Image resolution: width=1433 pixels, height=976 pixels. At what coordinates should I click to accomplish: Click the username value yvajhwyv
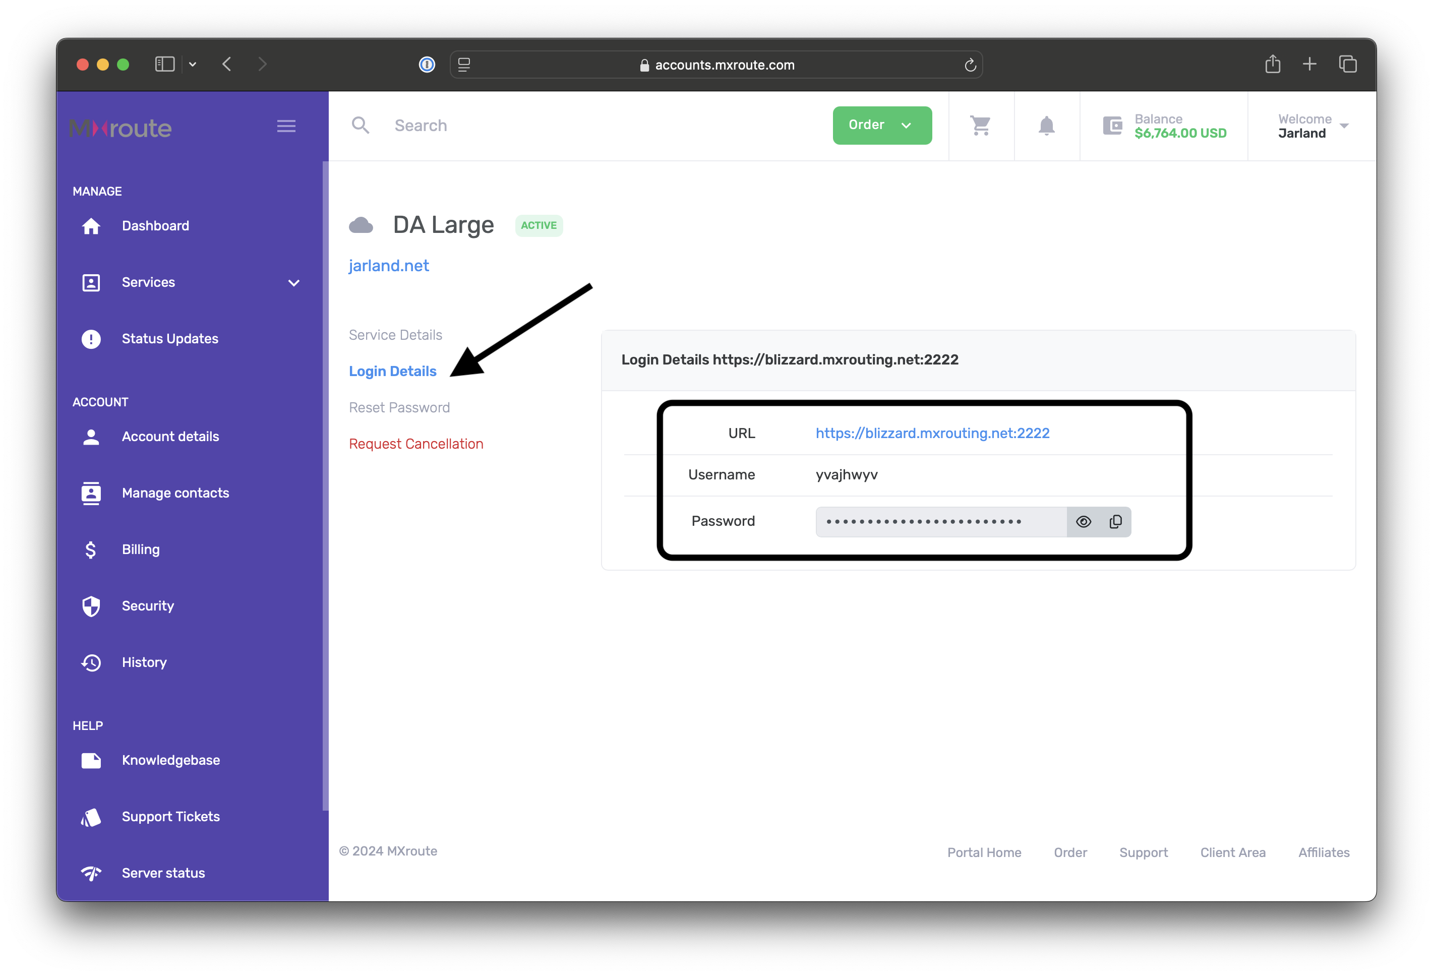[x=847, y=475]
